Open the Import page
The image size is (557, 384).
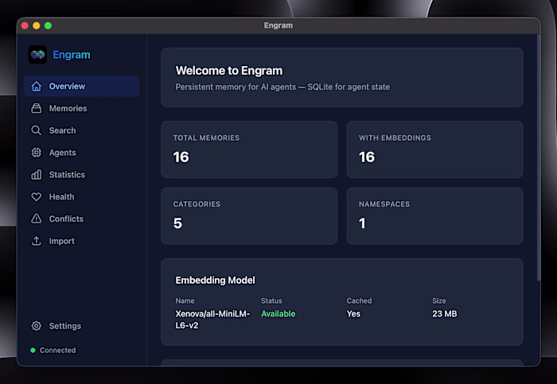coord(82,241)
